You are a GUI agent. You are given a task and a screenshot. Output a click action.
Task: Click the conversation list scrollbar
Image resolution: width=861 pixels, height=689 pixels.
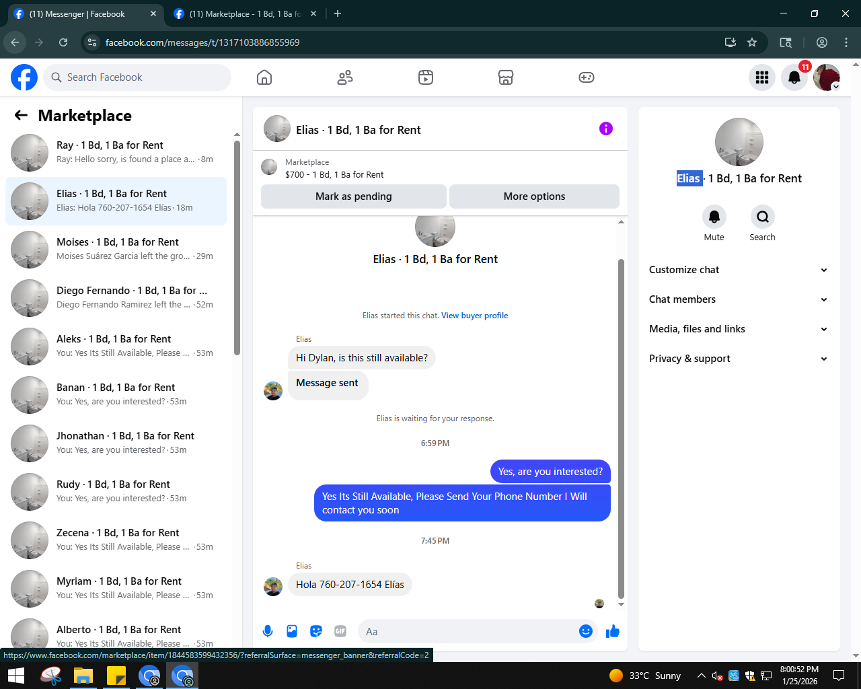[x=237, y=248]
